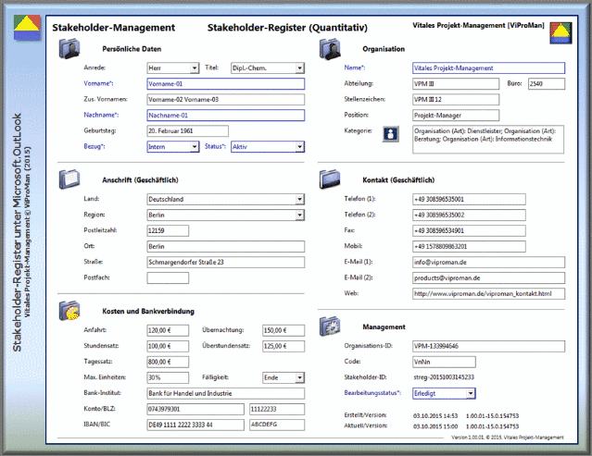592x456 pixels.
Task: Select the E-Mail (1) field
Action: tap(487, 262)
